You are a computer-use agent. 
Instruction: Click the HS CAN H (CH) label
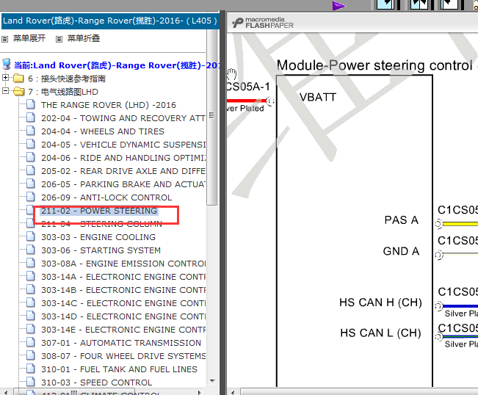[x=380, y=302]
